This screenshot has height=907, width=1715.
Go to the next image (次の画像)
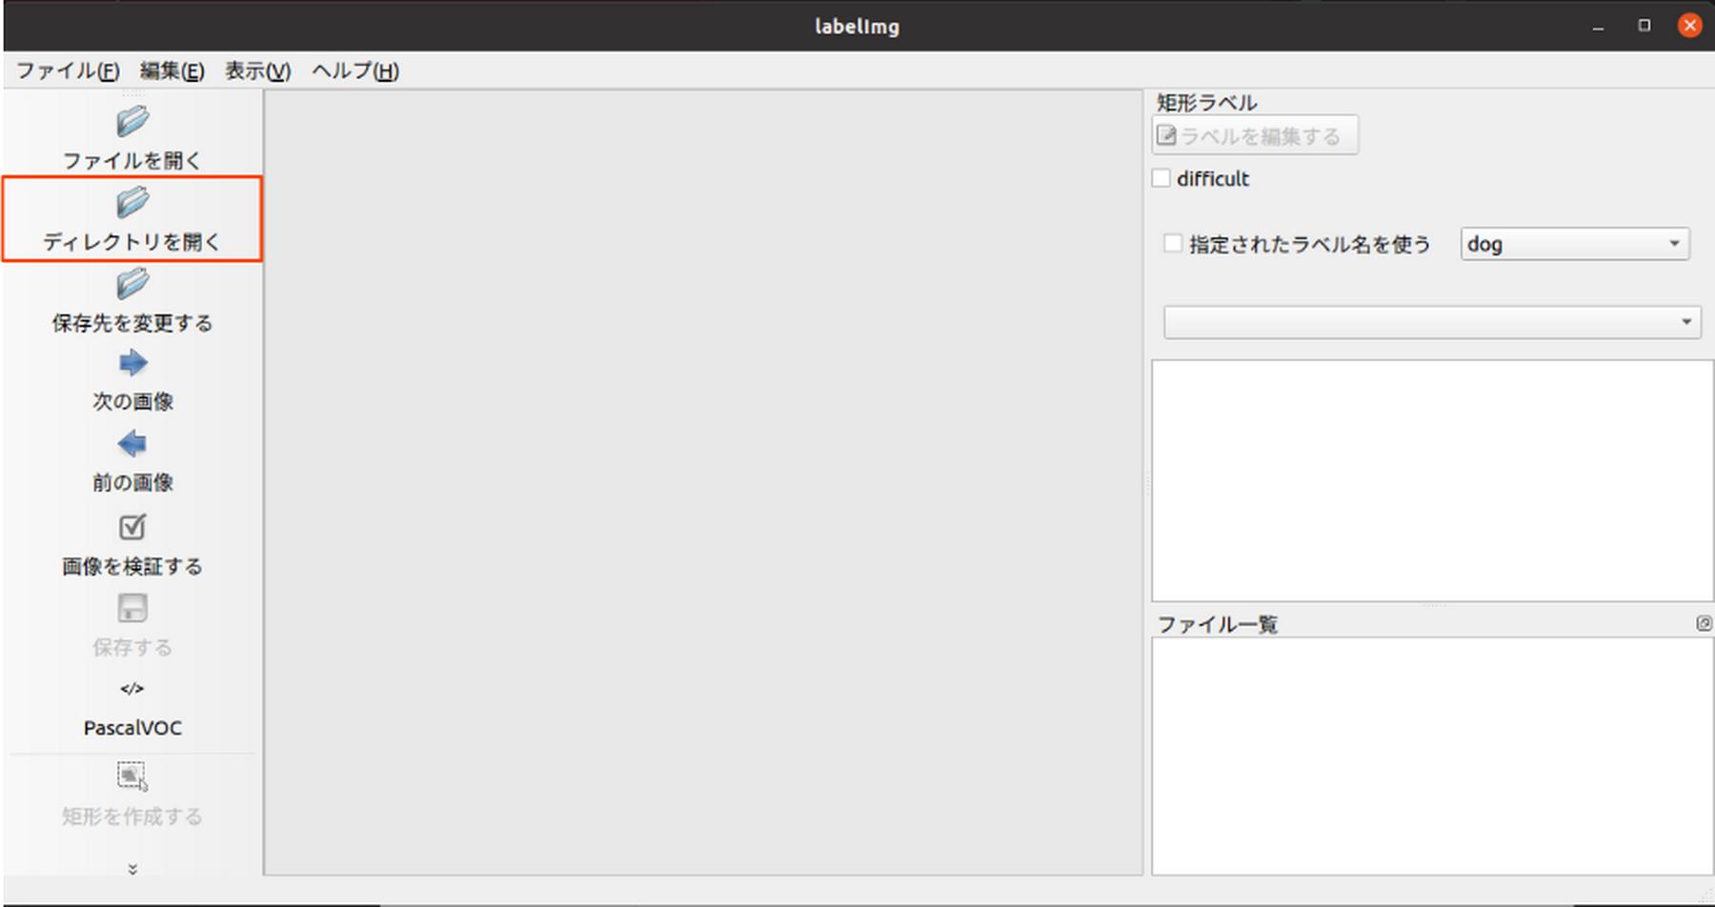coord(132,363)
